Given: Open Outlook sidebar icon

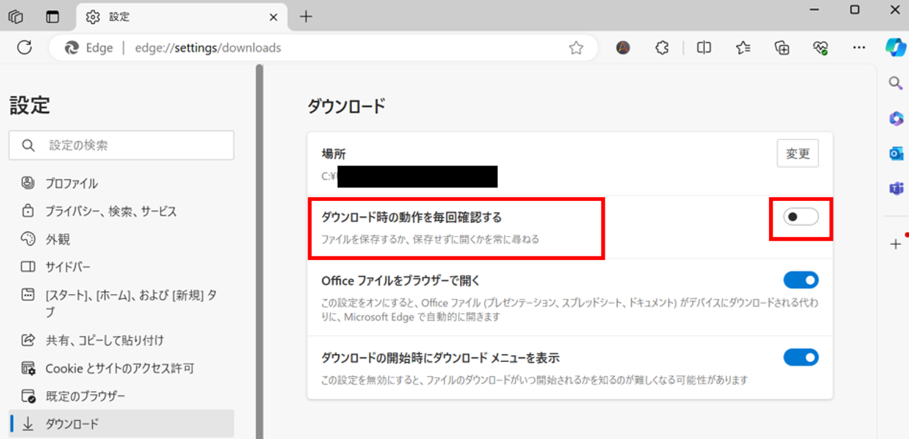Looking at the screenshot, I should (x=896, y=154).
